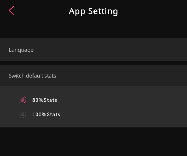The height and width of the screenshot is (156, 187).
Task: Tap the Switch default stats label text
Action: point(32,76)
